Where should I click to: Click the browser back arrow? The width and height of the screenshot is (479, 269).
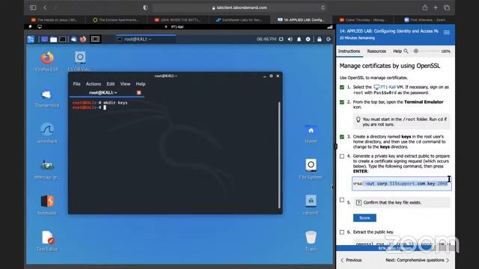45,7
